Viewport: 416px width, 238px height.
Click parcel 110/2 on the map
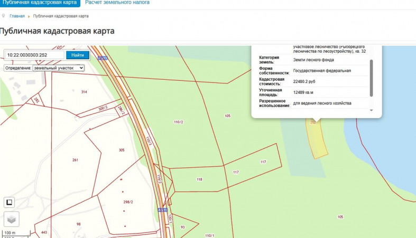pos(178,122)
